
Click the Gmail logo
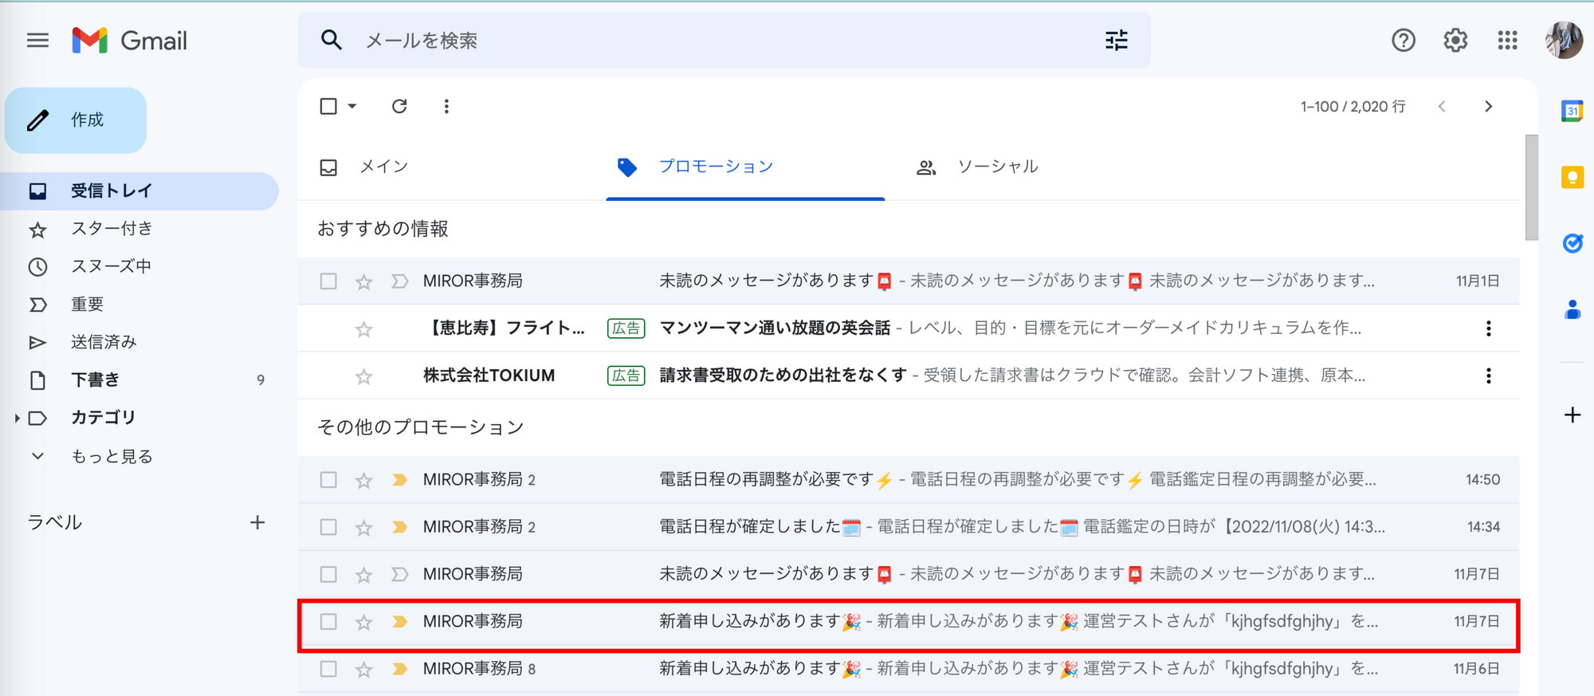pyautogui.click(x=130, y=40)
